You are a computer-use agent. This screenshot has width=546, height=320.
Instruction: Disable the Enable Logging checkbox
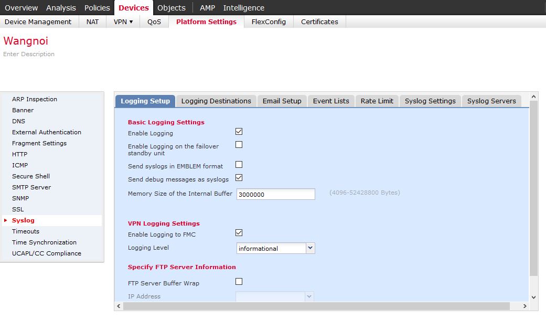pyautogui.click(x=239, y=131)
